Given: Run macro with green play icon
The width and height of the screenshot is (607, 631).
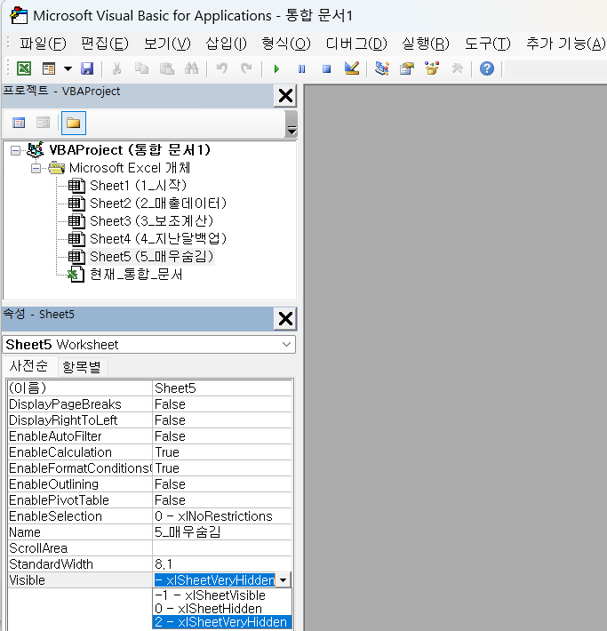Looking at the screenshot, I should click(276, 68).
